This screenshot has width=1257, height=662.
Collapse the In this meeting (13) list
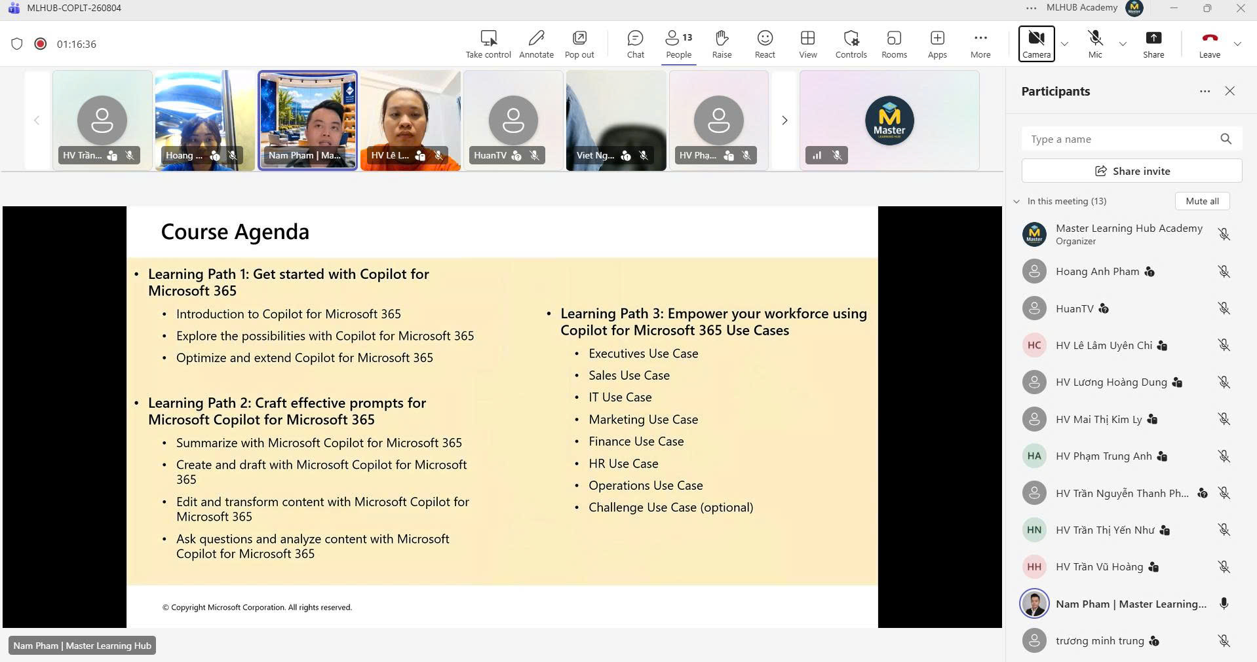point(1016,201)
